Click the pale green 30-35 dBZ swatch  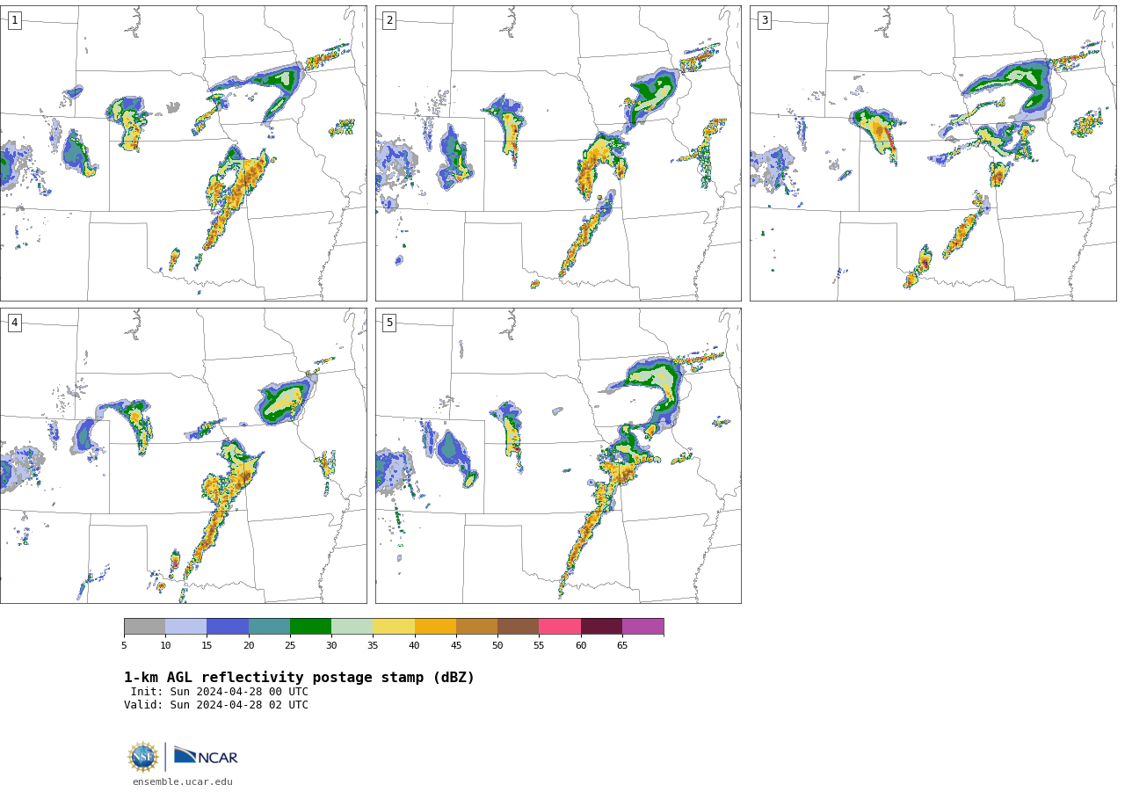pos(352,627)
